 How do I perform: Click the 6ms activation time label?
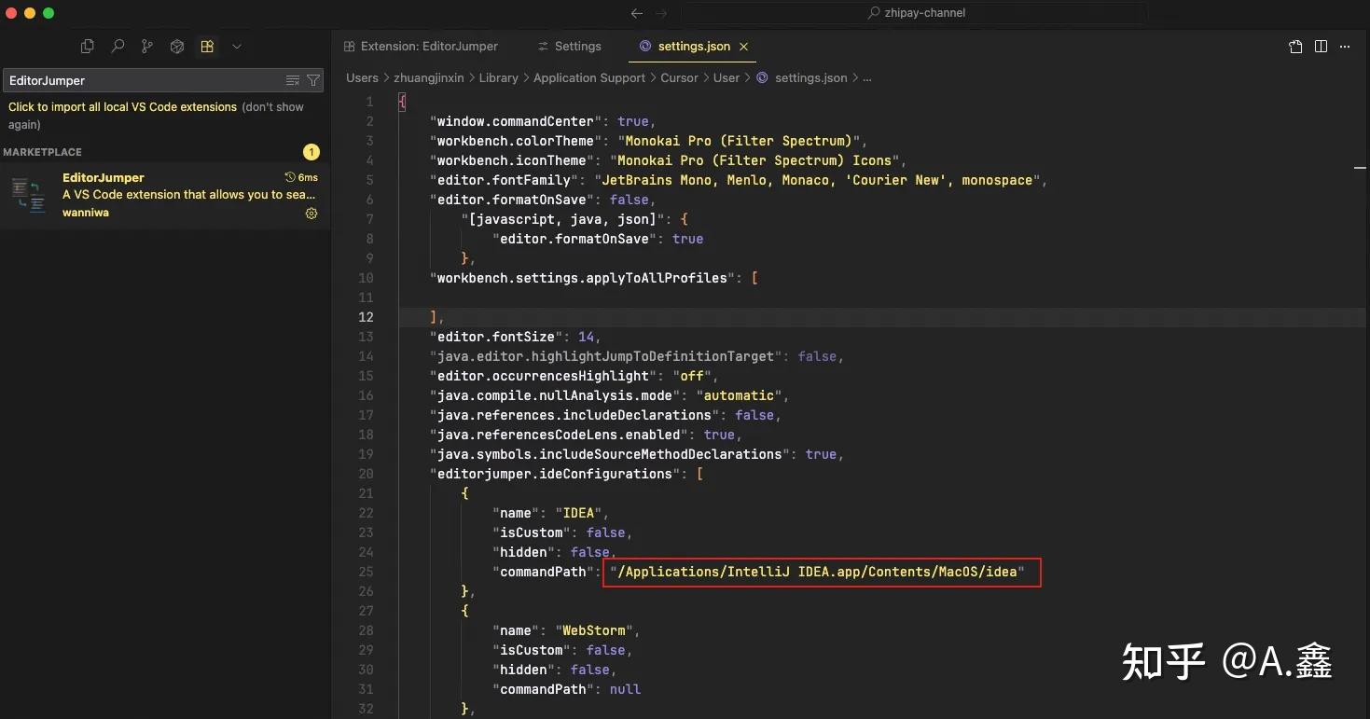[x=301, y=177]
